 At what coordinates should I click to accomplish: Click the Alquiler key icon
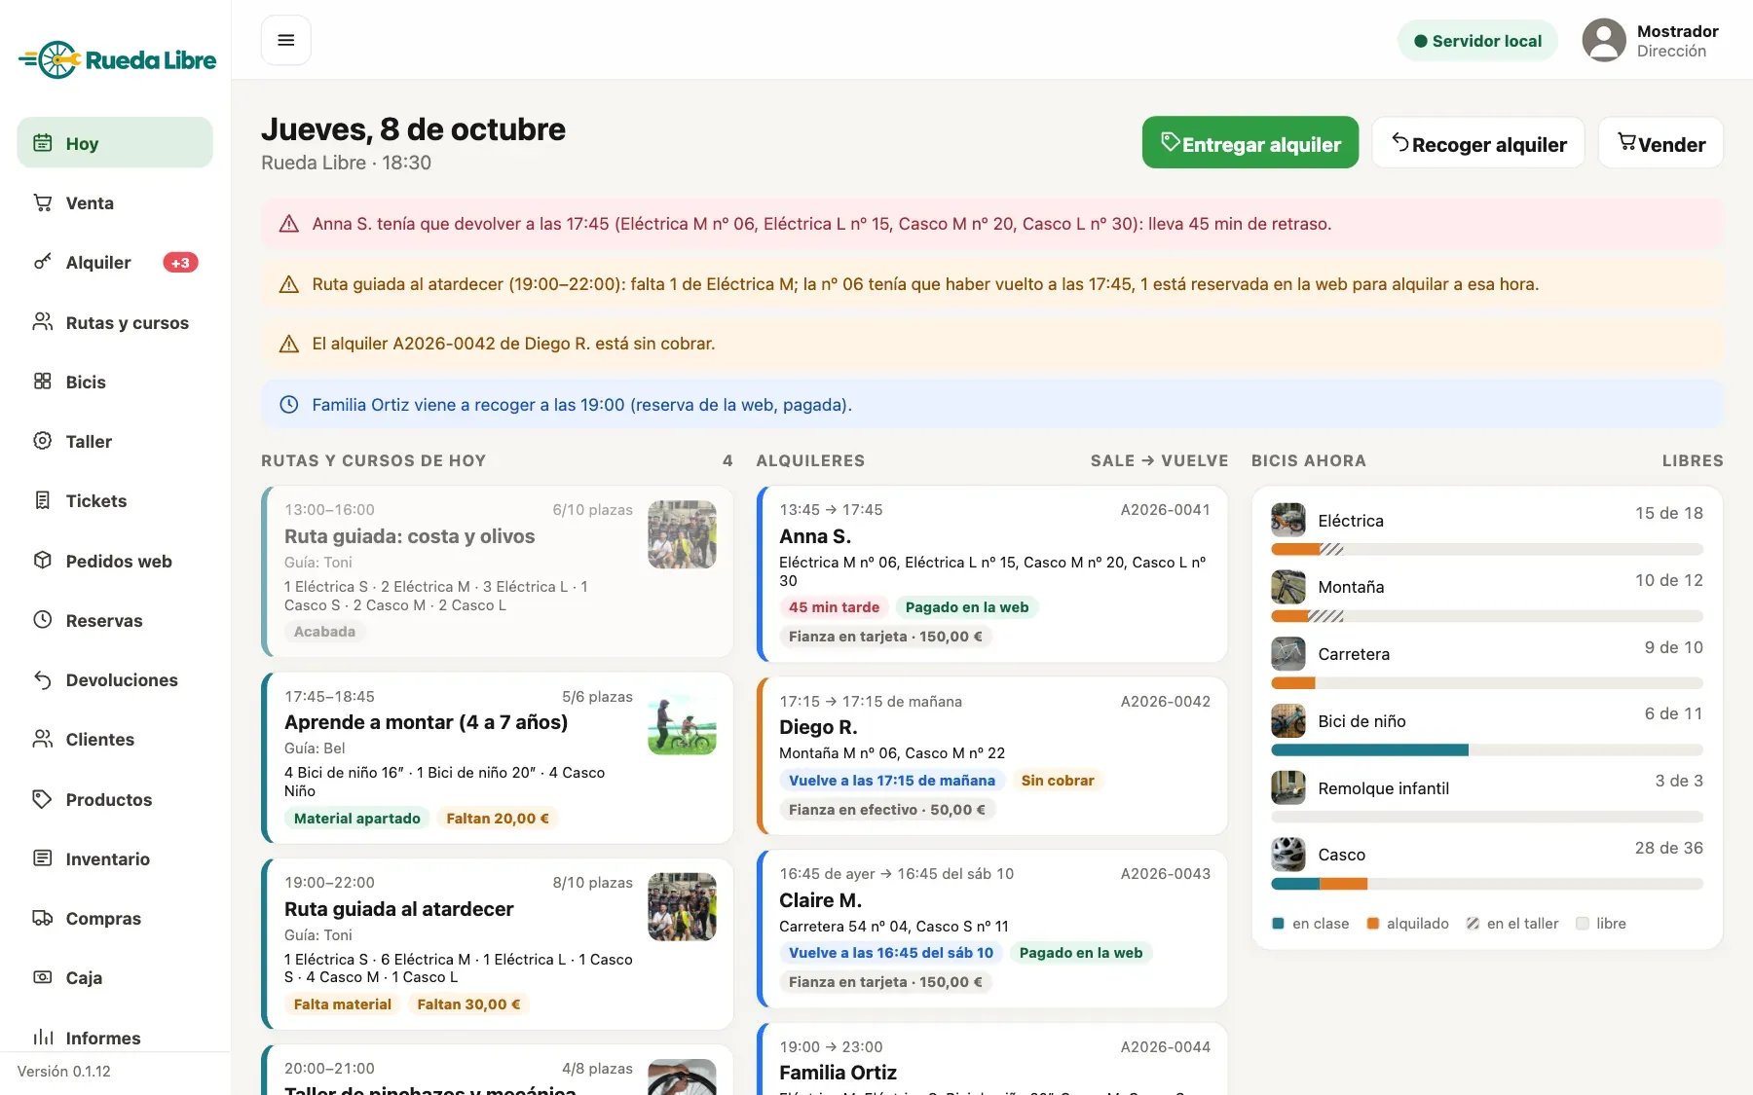coord(43,262)
